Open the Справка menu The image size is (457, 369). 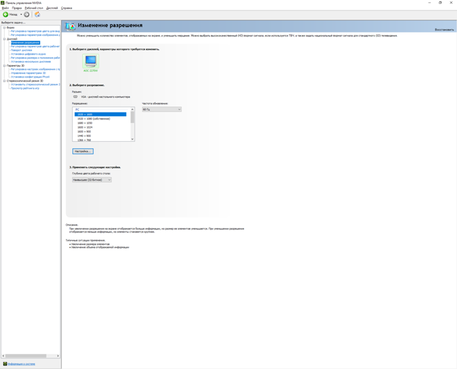click(66, 8)
